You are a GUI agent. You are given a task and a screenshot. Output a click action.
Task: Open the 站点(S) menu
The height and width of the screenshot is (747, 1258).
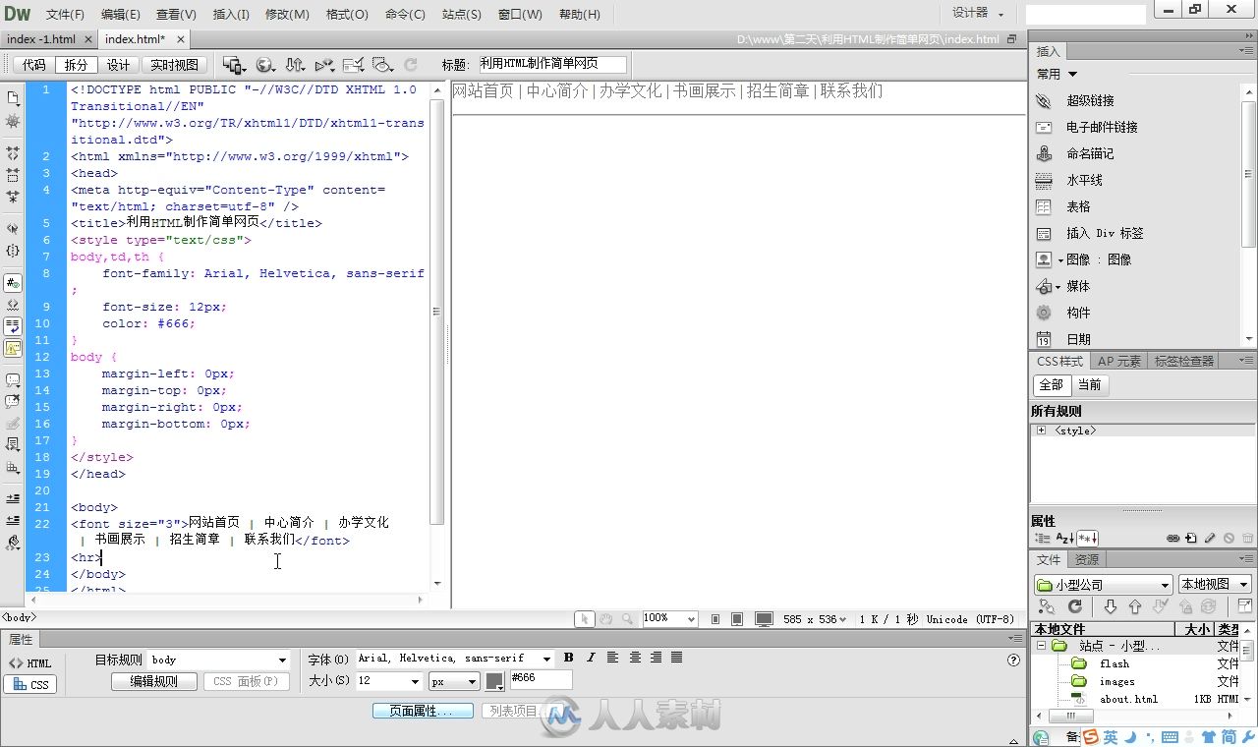pos(462,15)
